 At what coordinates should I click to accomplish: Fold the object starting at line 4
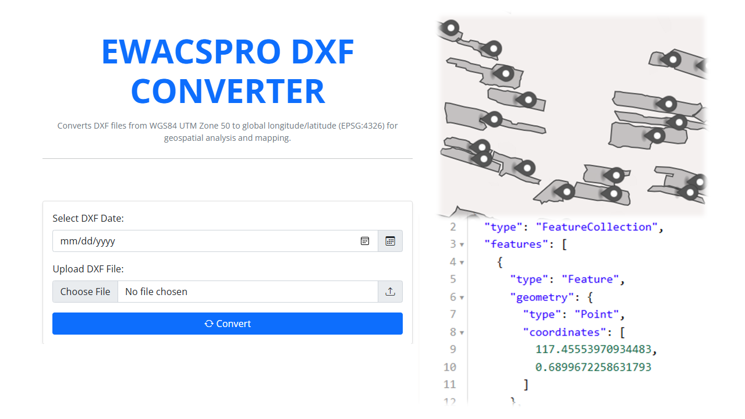462,262
